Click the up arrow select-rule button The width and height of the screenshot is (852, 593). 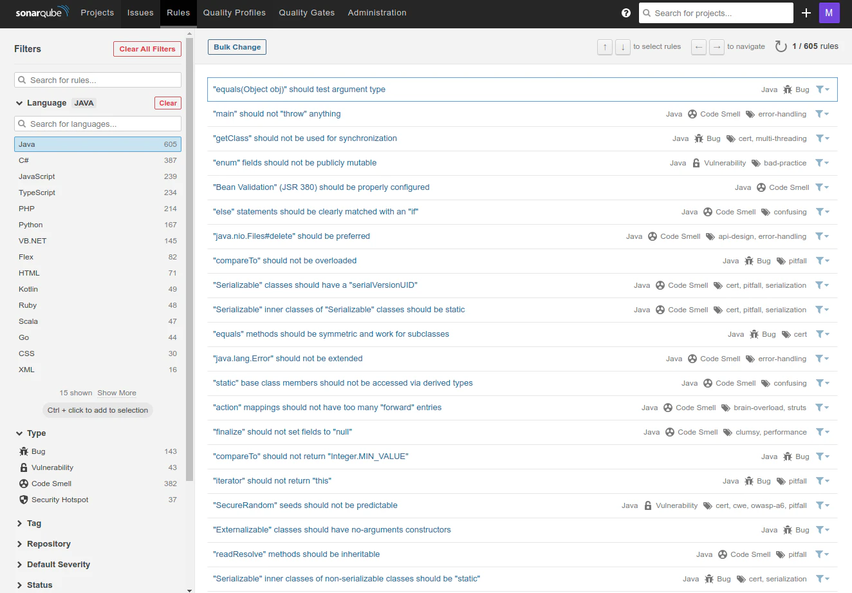[605, 47]
